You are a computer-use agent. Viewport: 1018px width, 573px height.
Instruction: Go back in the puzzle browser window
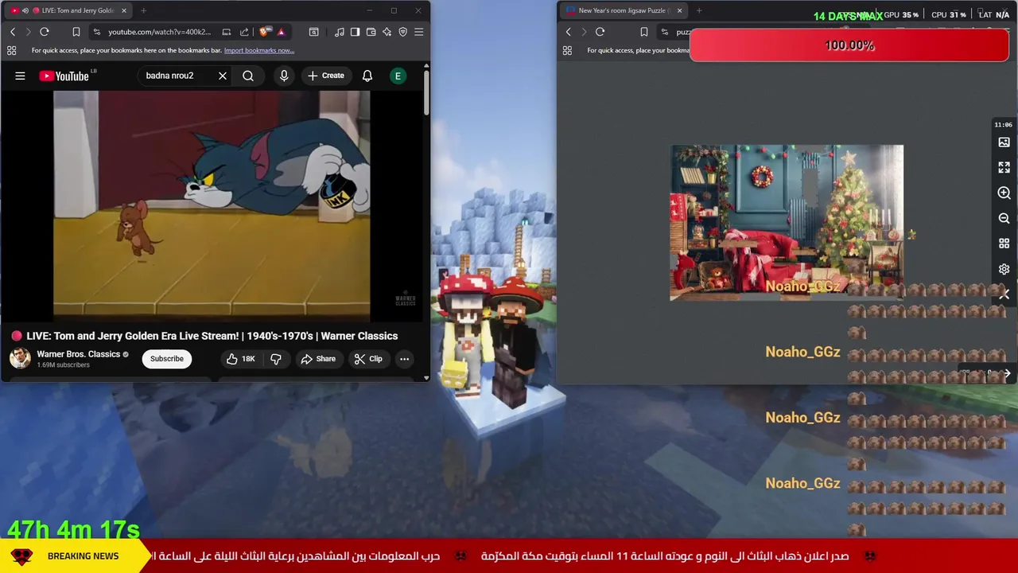569,32
